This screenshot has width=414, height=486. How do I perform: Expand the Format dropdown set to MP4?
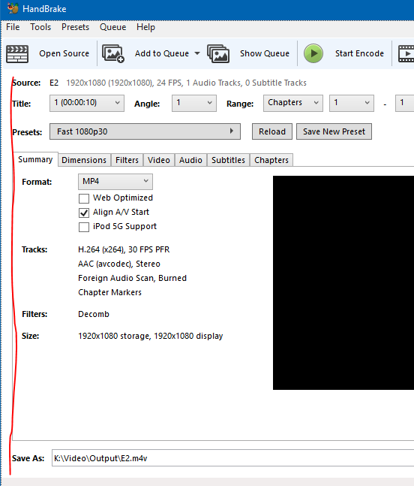tap(115, 181)
